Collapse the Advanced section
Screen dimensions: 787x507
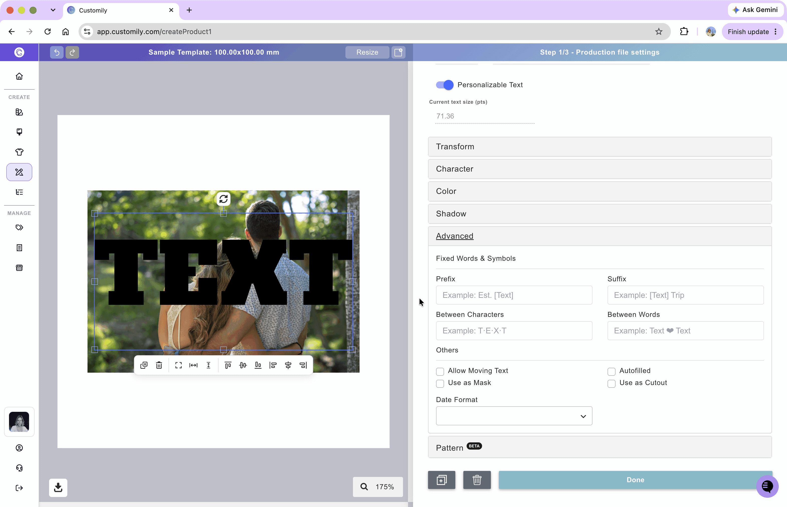coord(600,236)
